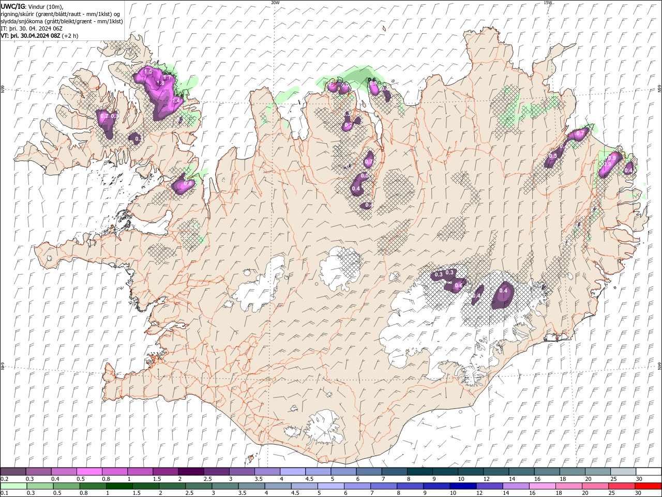Select lower legend swatch starting at 0.5

pos(67,486)
